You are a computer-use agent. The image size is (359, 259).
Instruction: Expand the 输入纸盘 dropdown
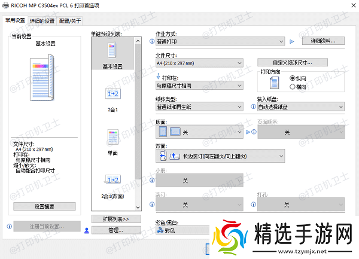tap(300, 107)
